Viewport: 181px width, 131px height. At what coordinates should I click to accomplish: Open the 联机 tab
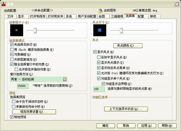point(155,16)
